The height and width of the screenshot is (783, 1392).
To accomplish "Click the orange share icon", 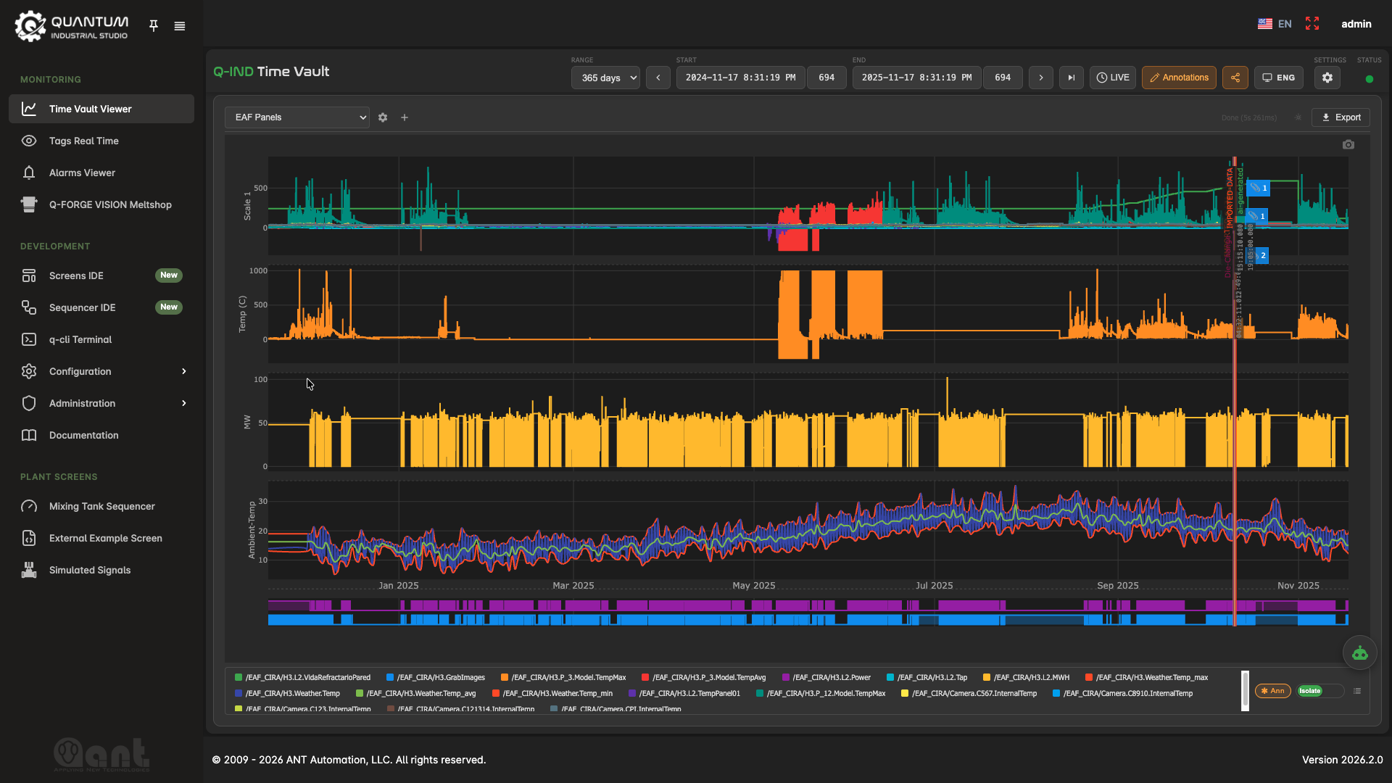I will (x=1235, y=78).
